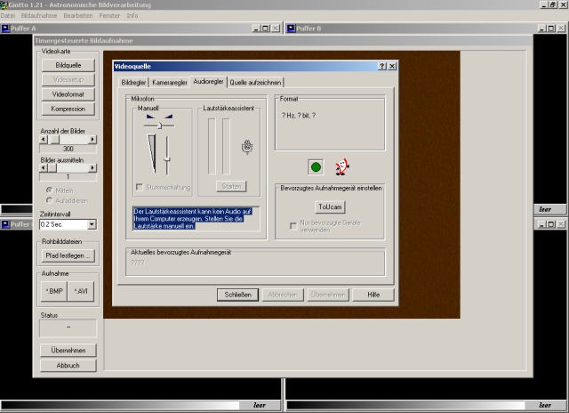Viewport: 569px width, 413px height.
Task: Click the Puffer B window icon
Action: click(x=291, y=28)
